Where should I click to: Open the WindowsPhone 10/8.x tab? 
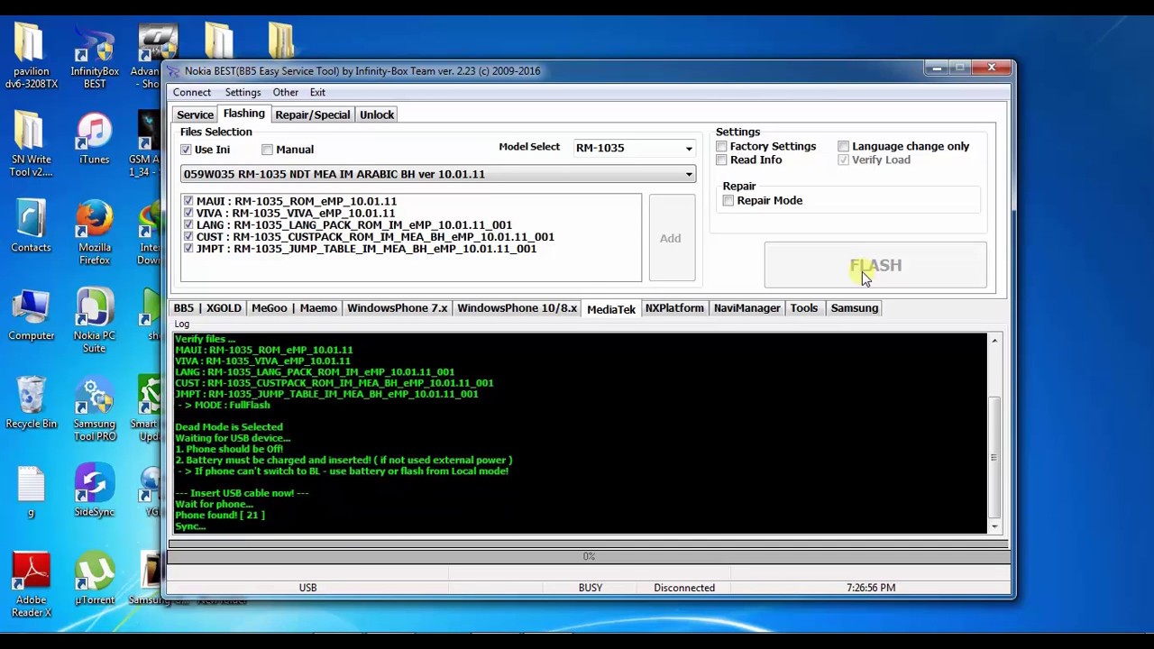[517, 308]
